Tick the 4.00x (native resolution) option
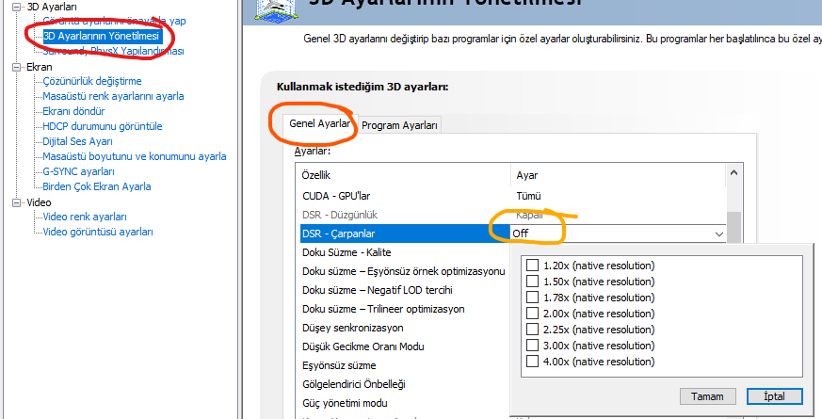The height and width of the screenshot is (419, 822). click(533, 362)
